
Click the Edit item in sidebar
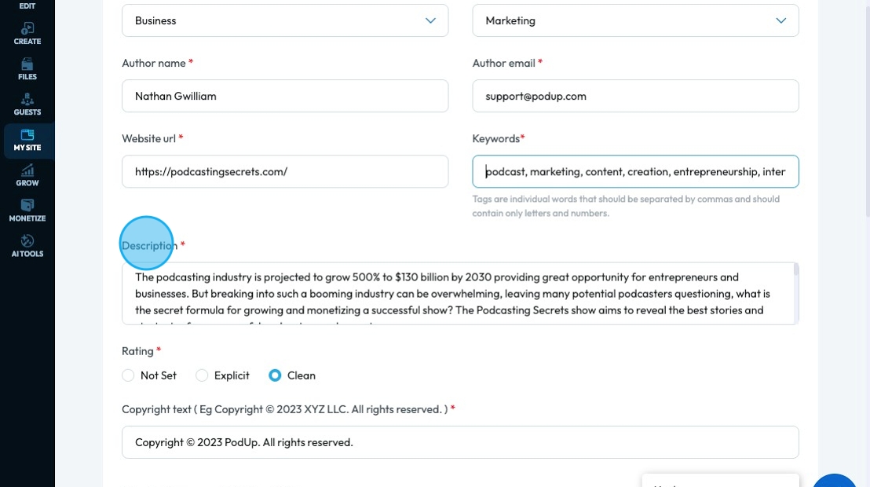27,6
